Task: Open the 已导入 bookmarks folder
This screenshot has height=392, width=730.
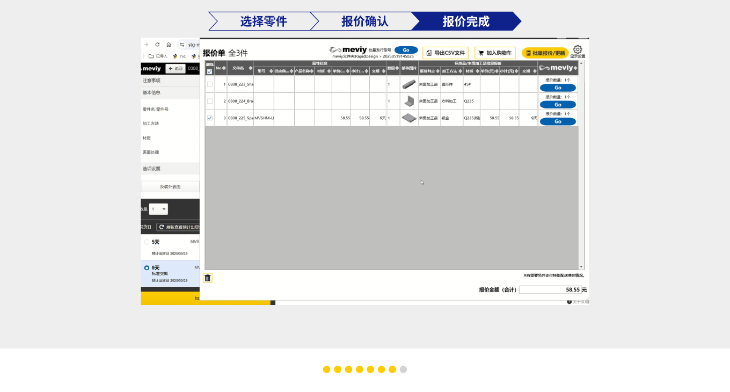Action: 158,56
